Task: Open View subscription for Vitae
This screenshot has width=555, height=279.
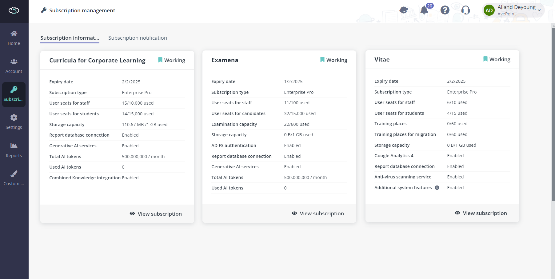Action: [x=481, y=213]
